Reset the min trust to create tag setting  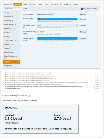click(x=83, y=25)
